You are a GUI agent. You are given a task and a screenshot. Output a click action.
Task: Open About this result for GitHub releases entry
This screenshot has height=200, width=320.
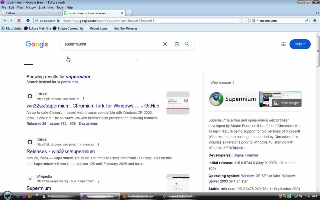(98, 144)
